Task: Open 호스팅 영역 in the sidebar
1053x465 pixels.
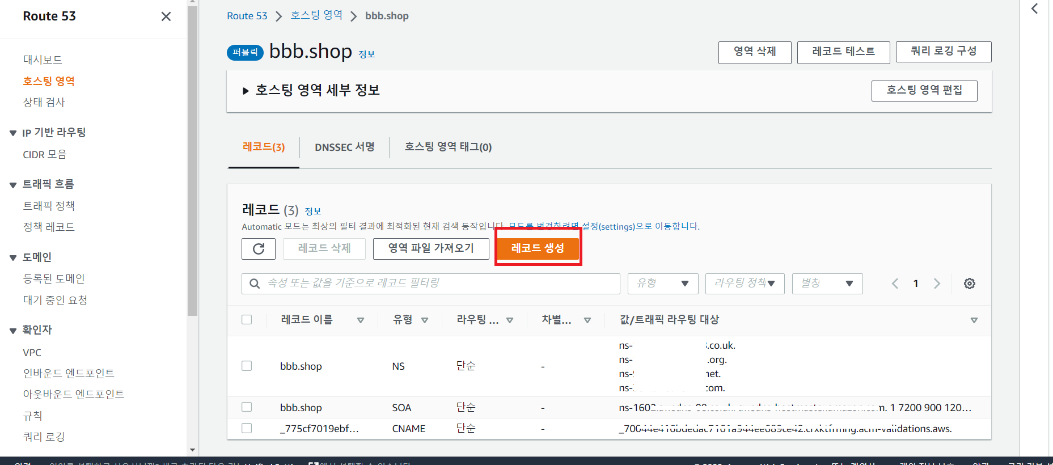Action: [x=49, y=81]
